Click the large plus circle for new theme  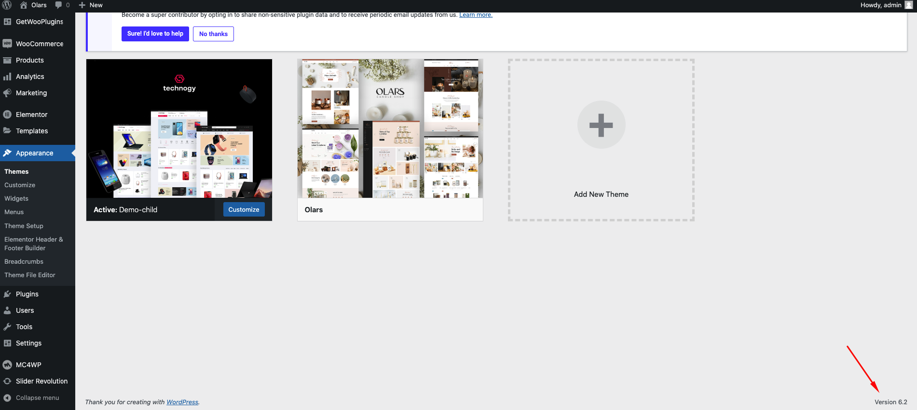click(x=601, y=125)
